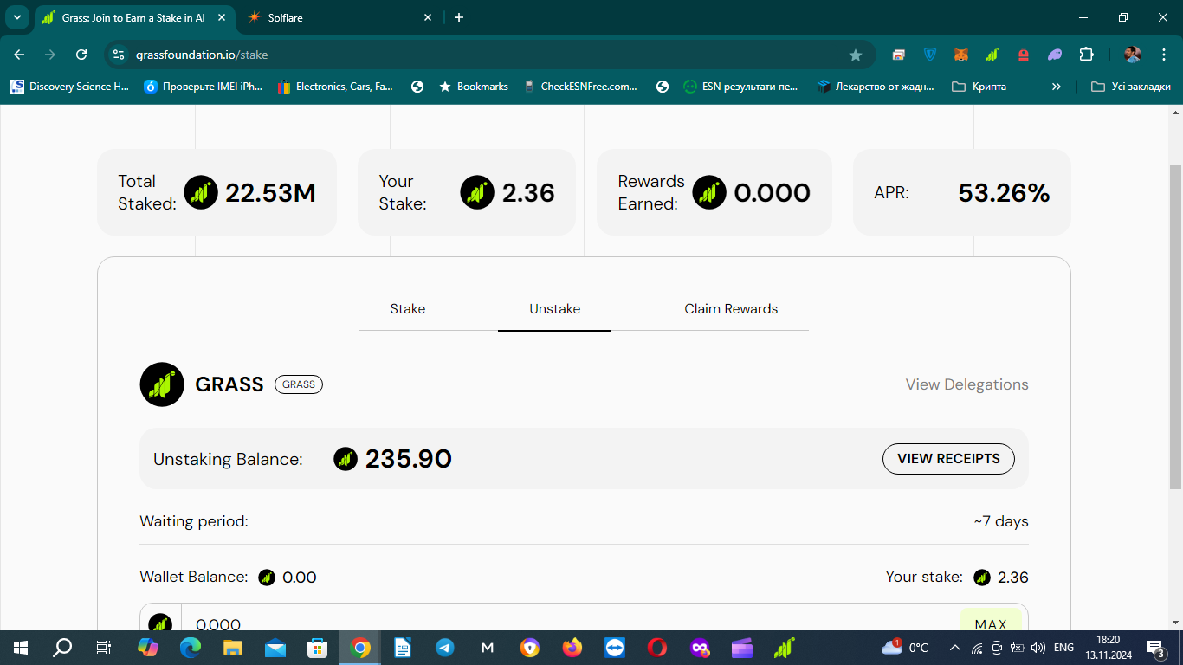1183x665 pixels.
Task: Click the ~7 days waiting period
Action: [x=1001, y=521]
